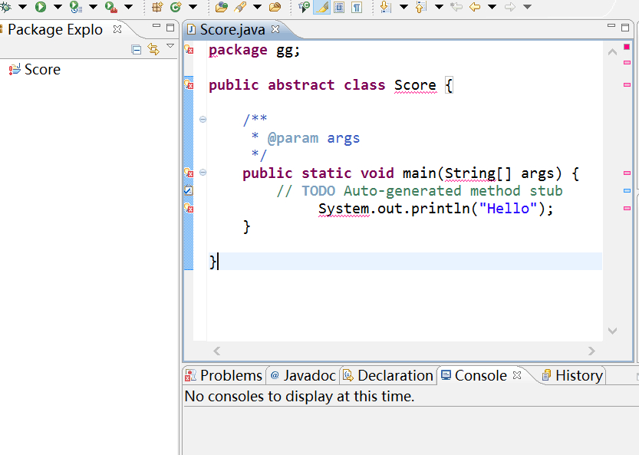Open dropdown next to Run Last Tool icon
Viewport: 639px width, 455px height.
coord(93,7)
